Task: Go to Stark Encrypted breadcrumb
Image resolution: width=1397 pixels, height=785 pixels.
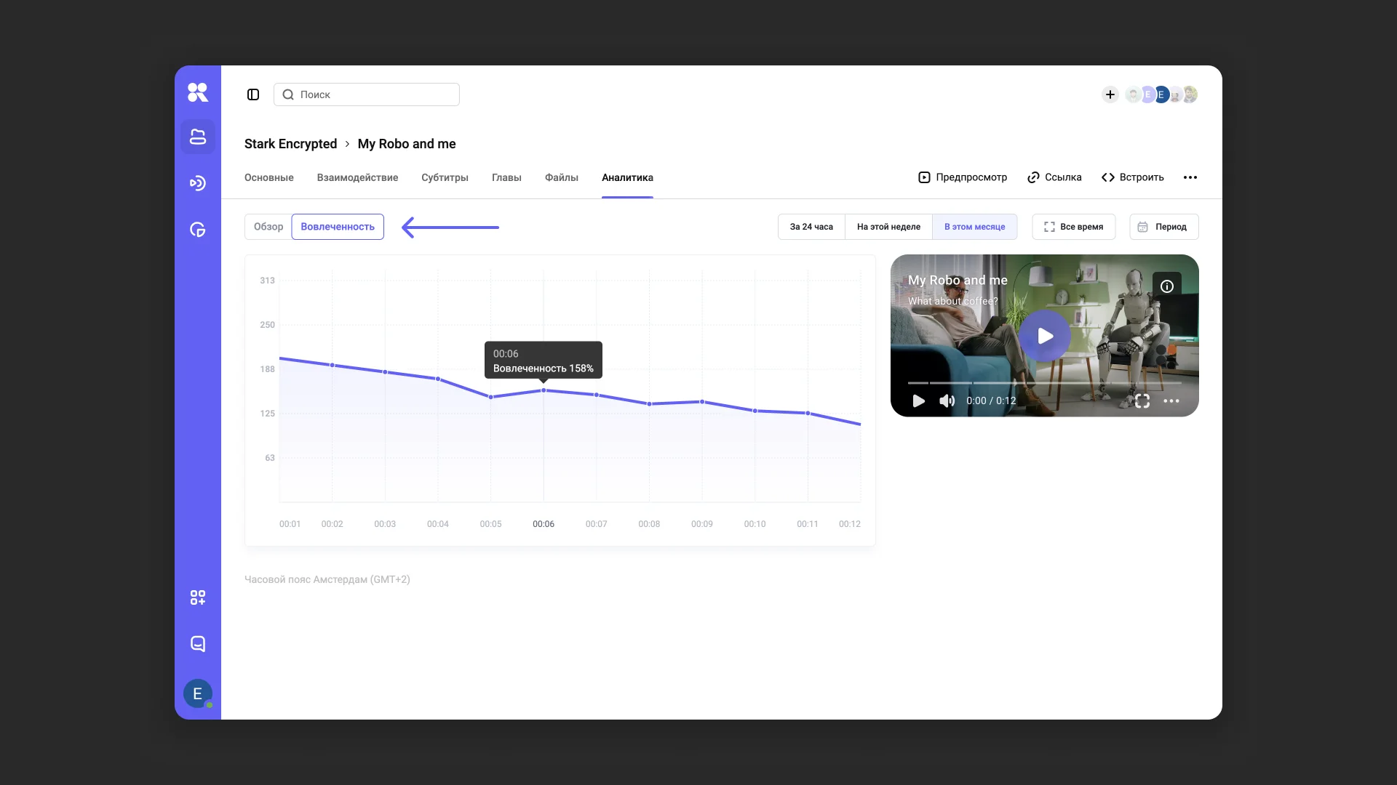Action: [290, 144]
